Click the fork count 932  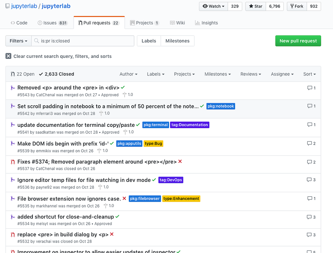(x=314, y=7)
